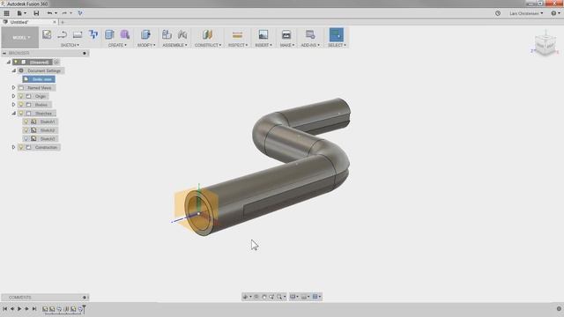Click the blue Select tool icon
This screenshot has height=317, width=564.
tap(337, 35)
